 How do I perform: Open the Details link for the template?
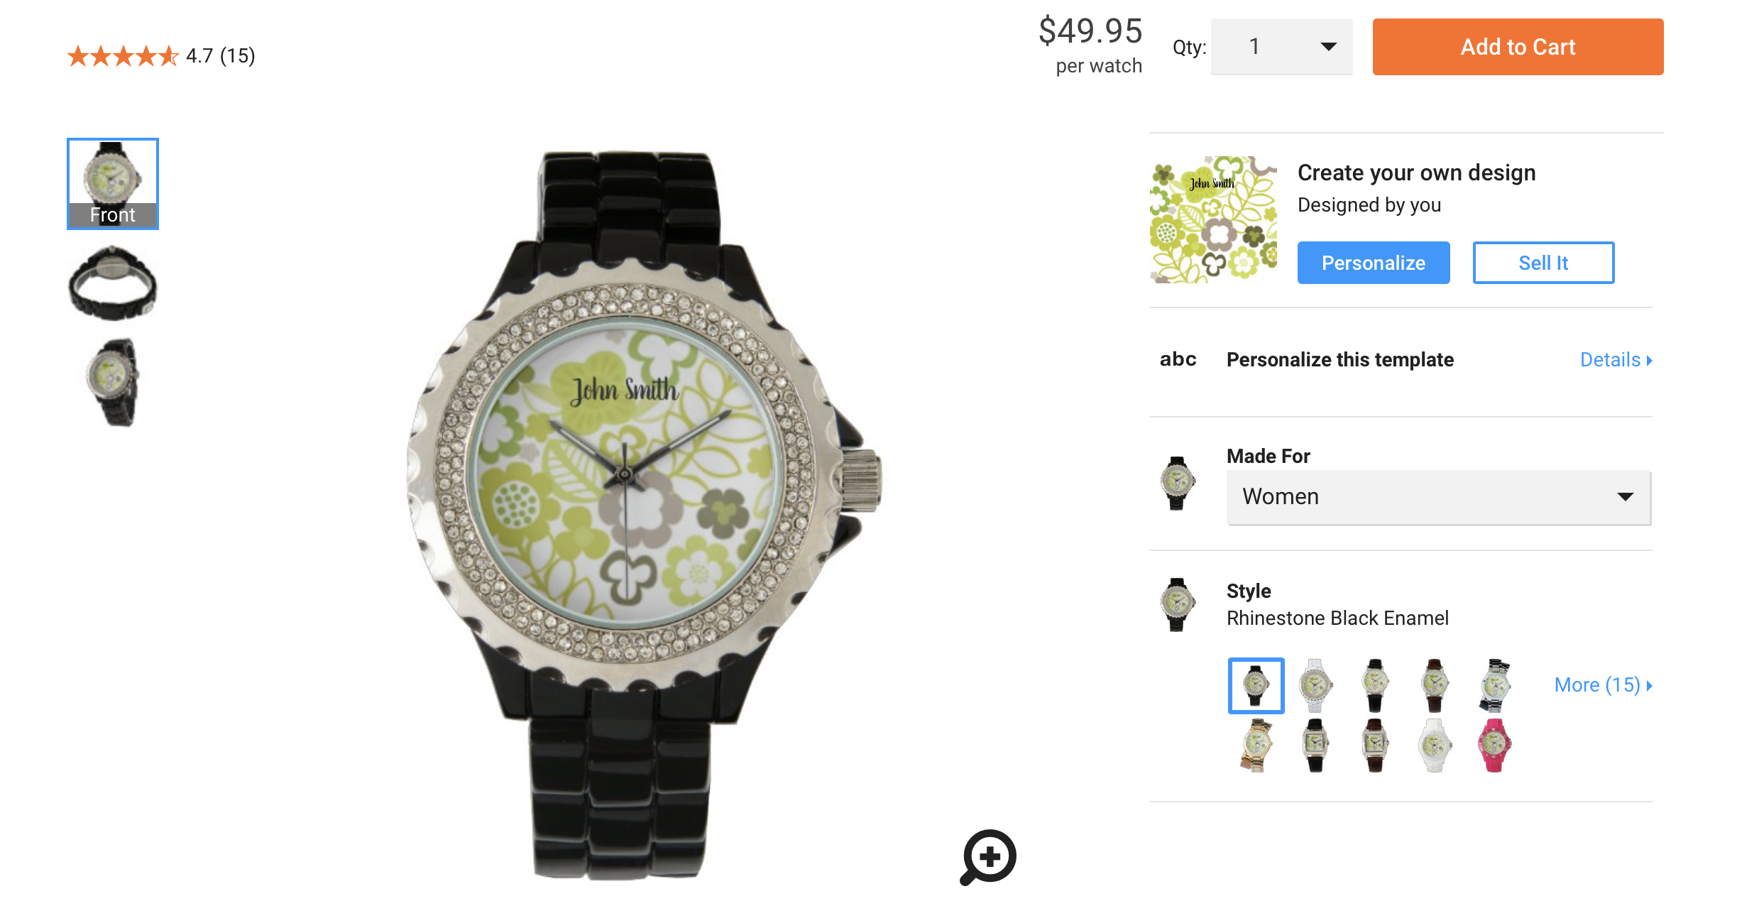(1616, 360)
